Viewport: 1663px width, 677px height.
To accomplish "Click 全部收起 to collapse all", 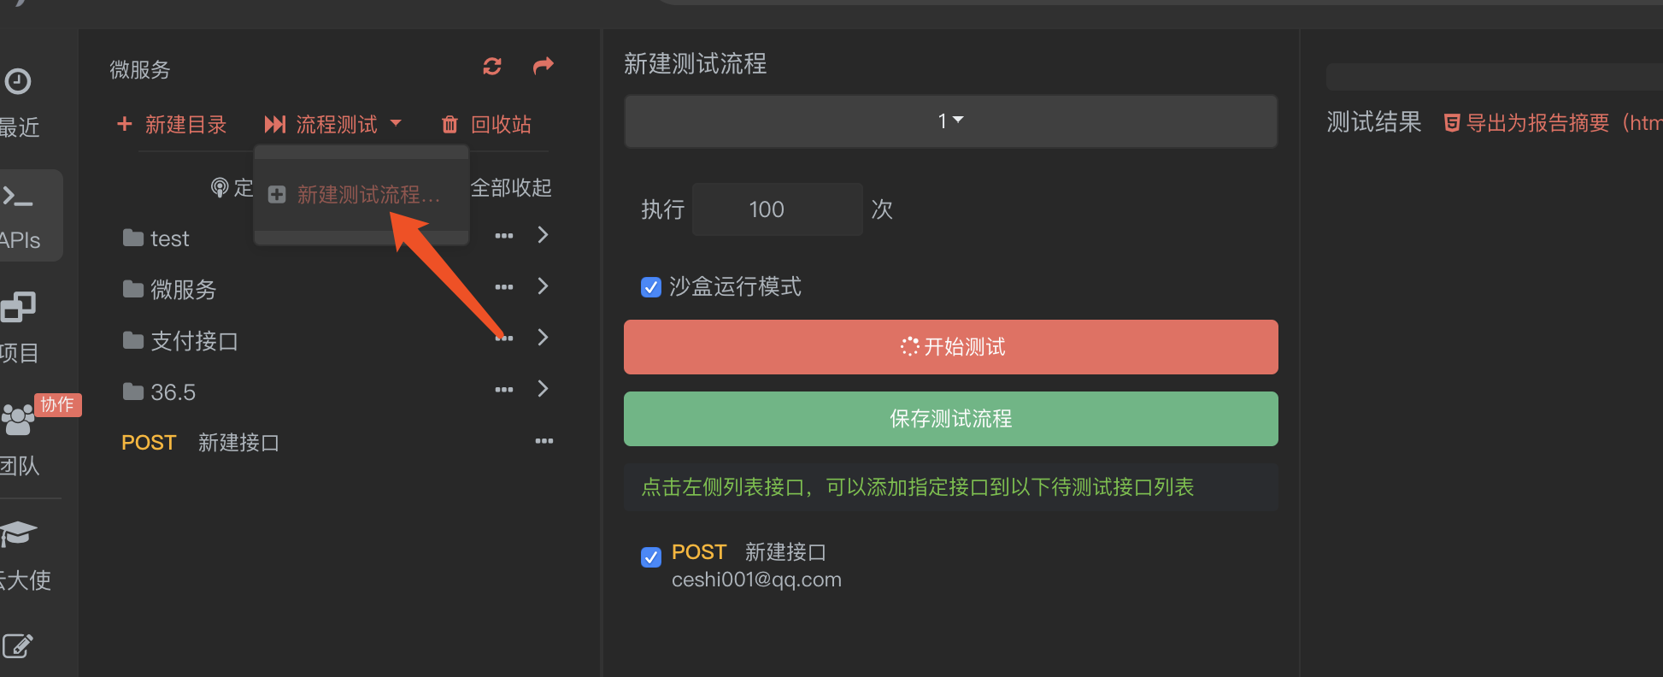I will click(511, 187).
